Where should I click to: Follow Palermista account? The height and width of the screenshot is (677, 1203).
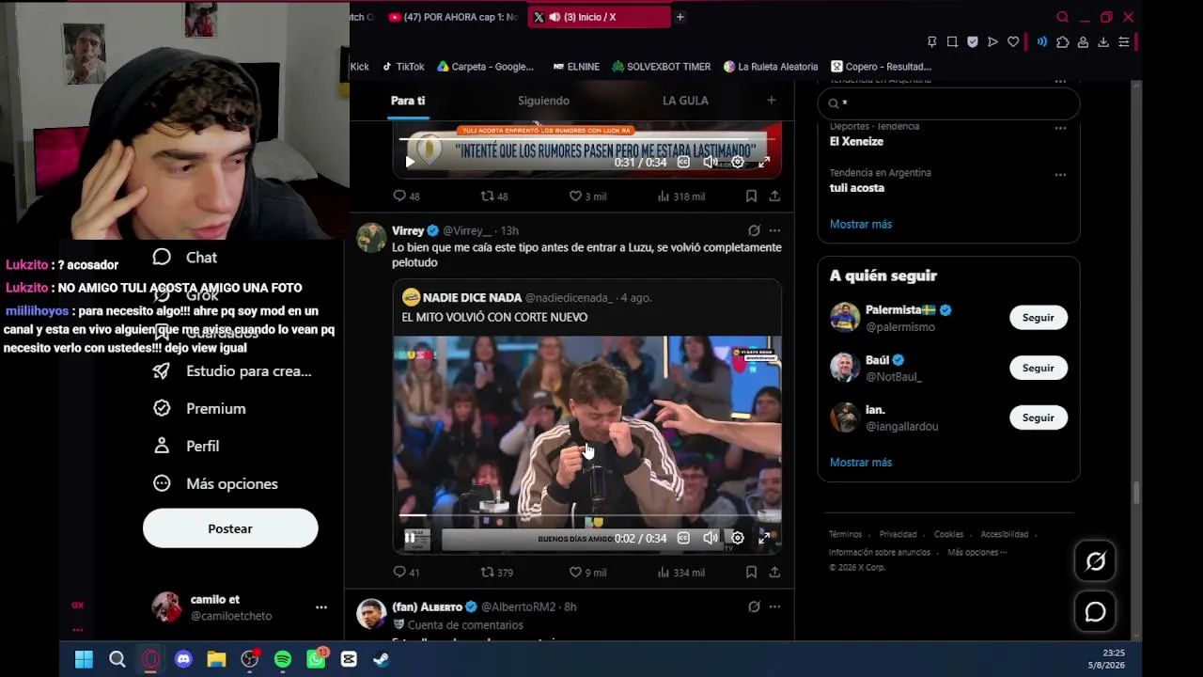click(x=1039, y=318)
